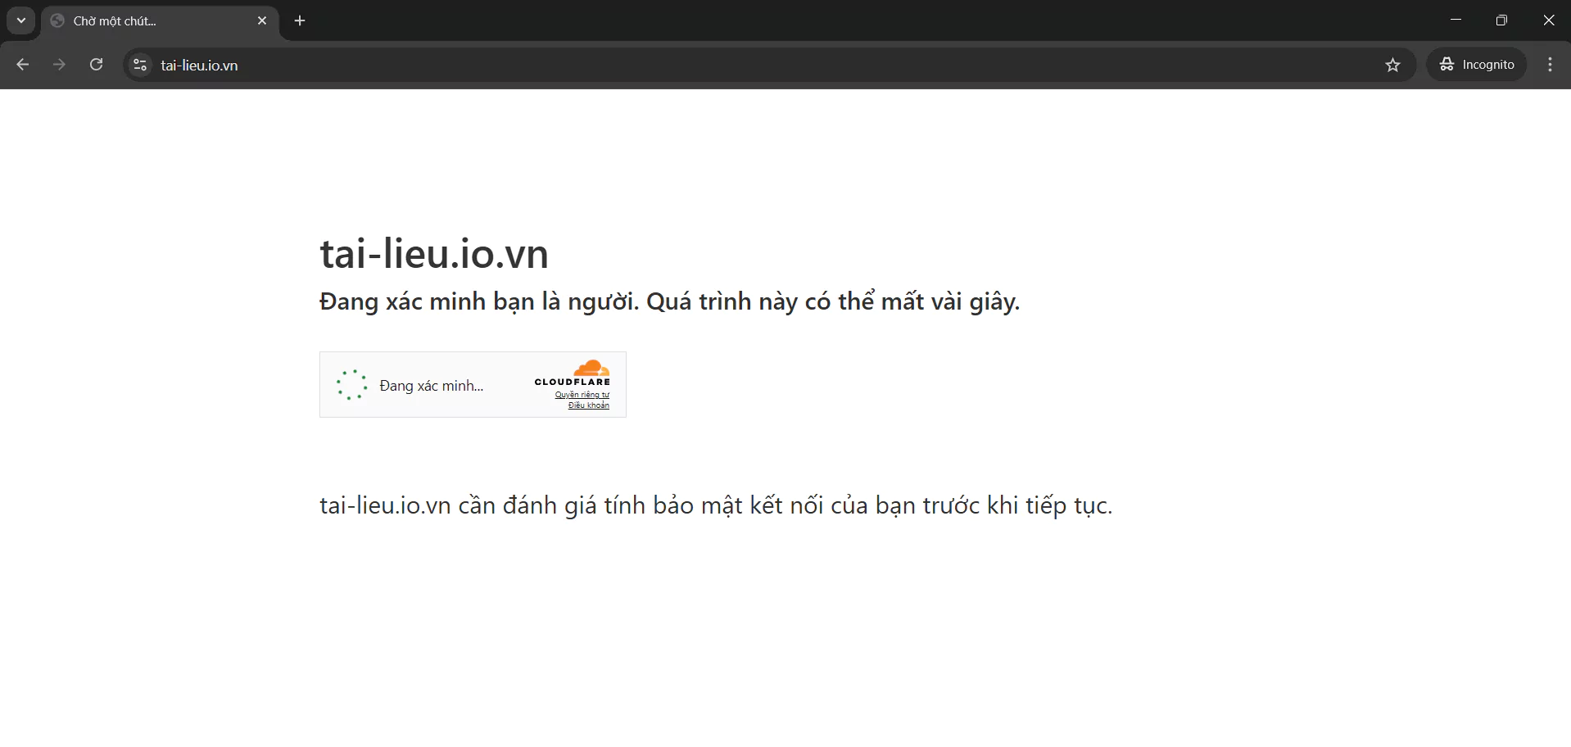Click the forward navigation arrow

click(x=59, y=65)
